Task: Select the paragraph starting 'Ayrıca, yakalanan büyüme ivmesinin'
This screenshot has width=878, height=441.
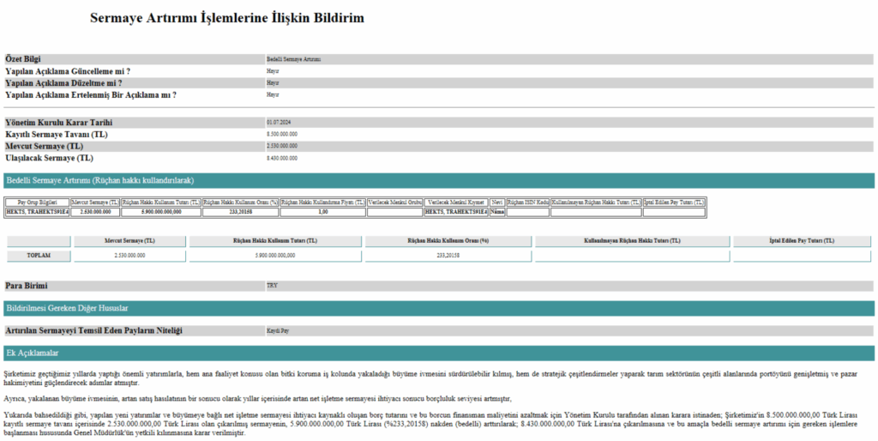Action: (257, 399)
